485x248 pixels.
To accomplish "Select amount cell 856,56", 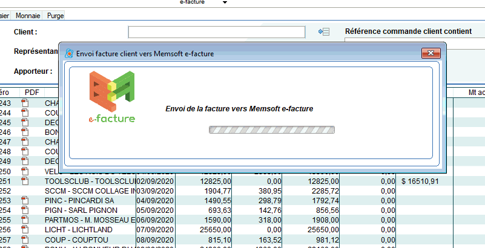I will (x=311, y=210).
